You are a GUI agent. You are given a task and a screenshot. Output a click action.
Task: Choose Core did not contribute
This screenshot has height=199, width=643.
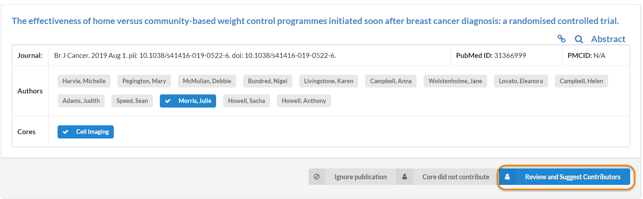(456, 177)
